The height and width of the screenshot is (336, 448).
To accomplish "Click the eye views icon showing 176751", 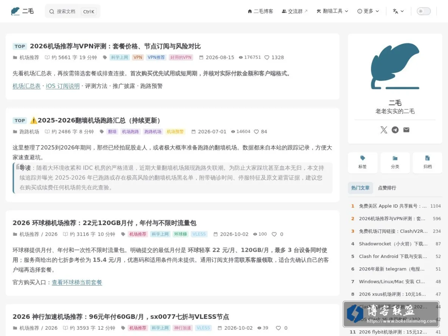I will [x=241, y=57].
